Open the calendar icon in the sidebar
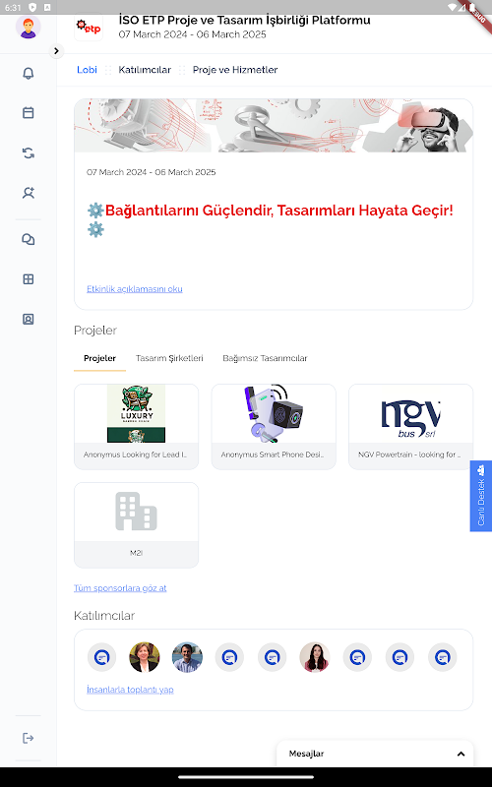This screenshot has height=787, width=492. 29,112
